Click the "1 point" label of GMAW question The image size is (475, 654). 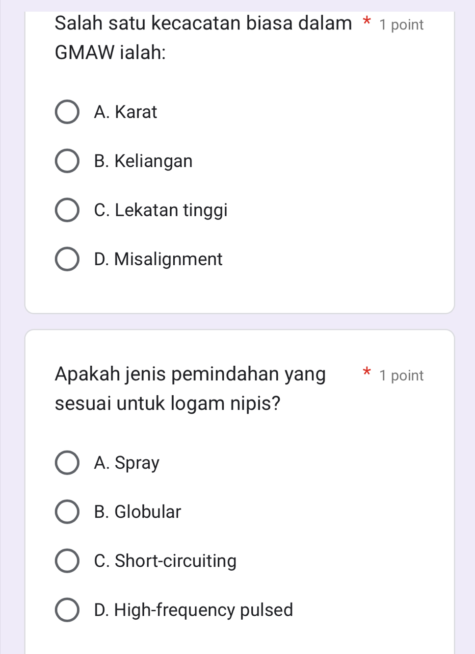coord(401,25)
